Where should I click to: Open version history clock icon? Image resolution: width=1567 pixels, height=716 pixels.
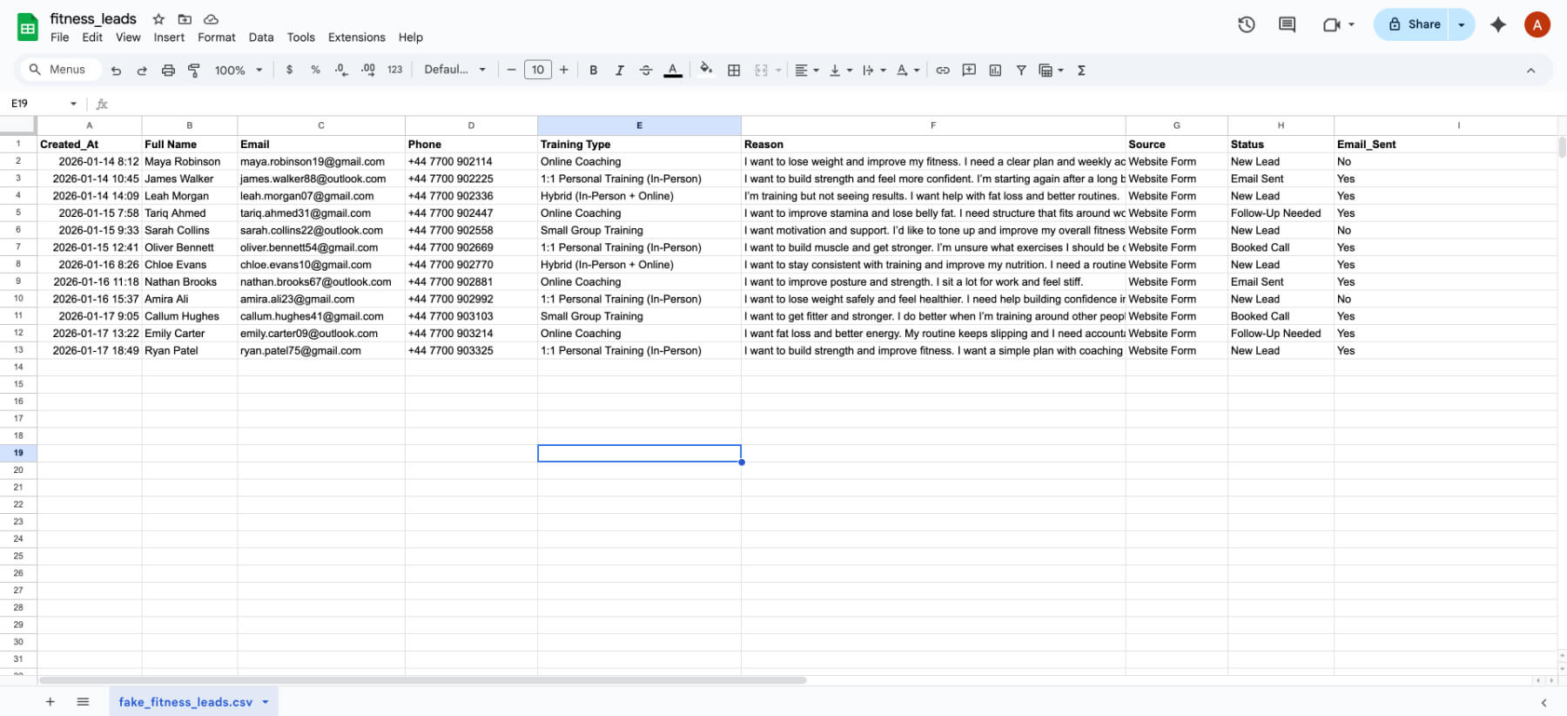[x=1246, y=24]
